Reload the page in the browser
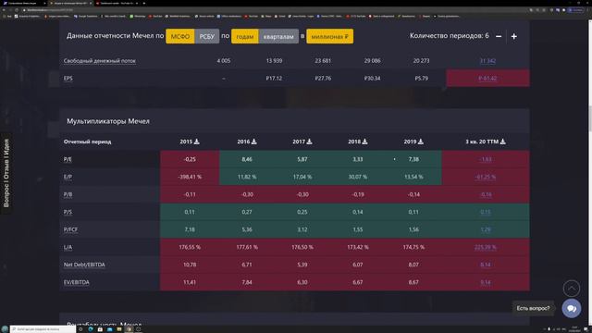The height and width of the screenshot is (333, 592). (x=17, y=10)
